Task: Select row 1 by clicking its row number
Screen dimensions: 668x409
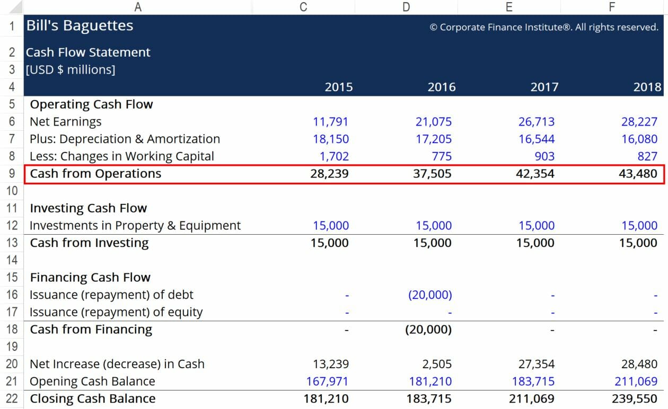Action: point(11,25)
